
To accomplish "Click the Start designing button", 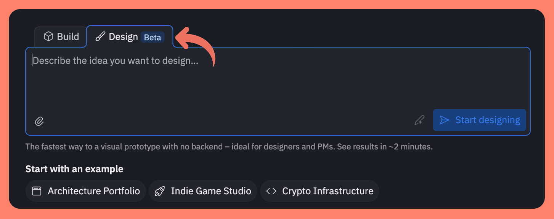I will 480,120.
